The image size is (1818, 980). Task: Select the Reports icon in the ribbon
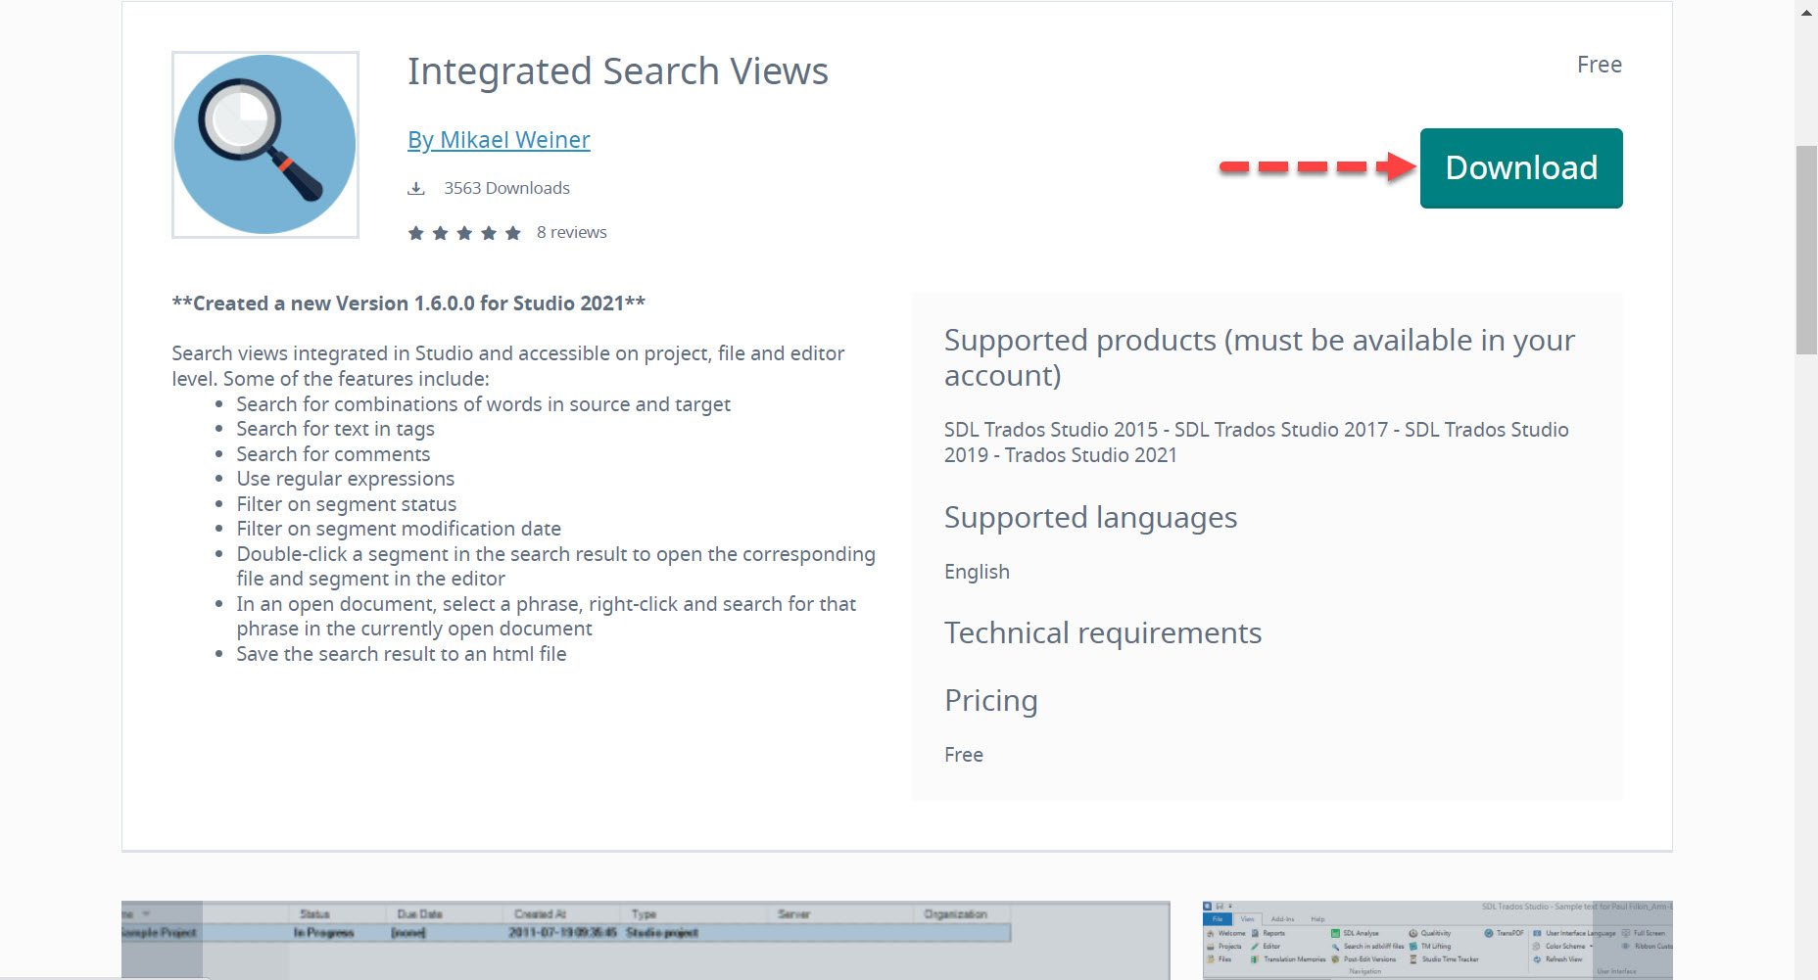coord(1255,933)
